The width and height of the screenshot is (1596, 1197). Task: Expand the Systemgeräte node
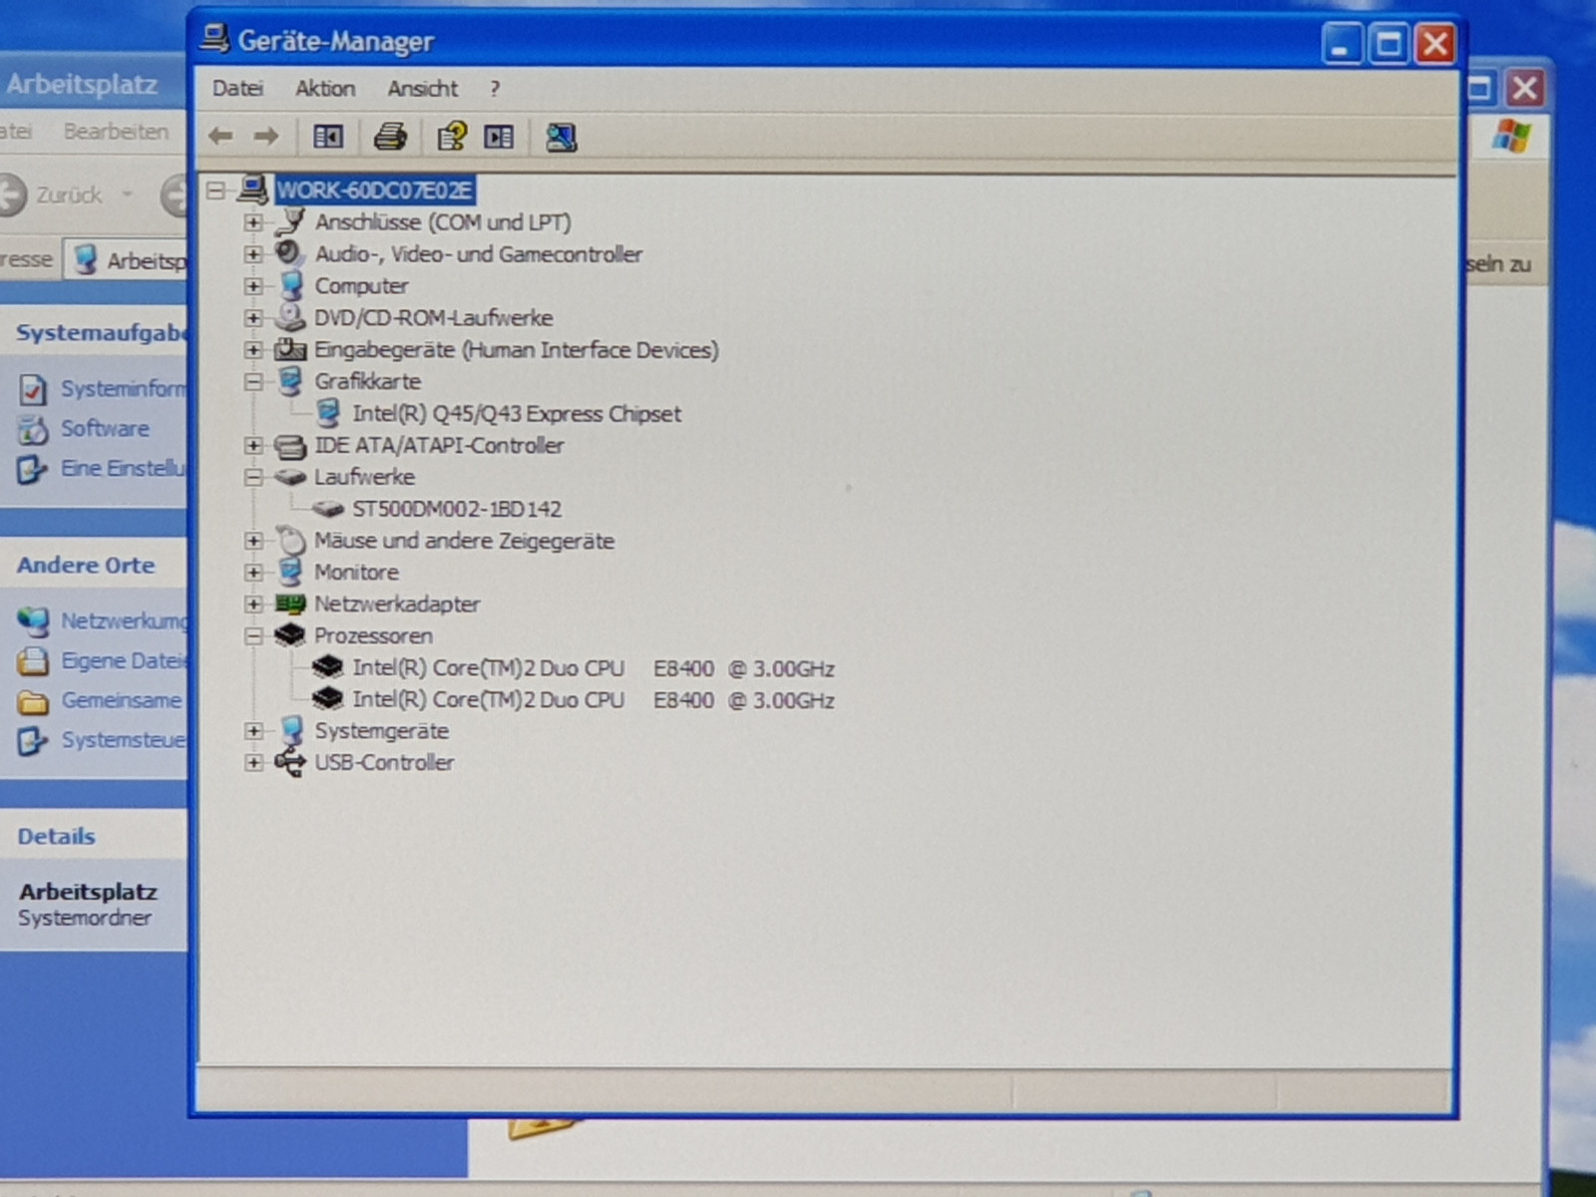253,731
